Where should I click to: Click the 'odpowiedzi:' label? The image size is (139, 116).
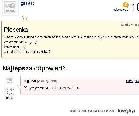click(121, 9)
